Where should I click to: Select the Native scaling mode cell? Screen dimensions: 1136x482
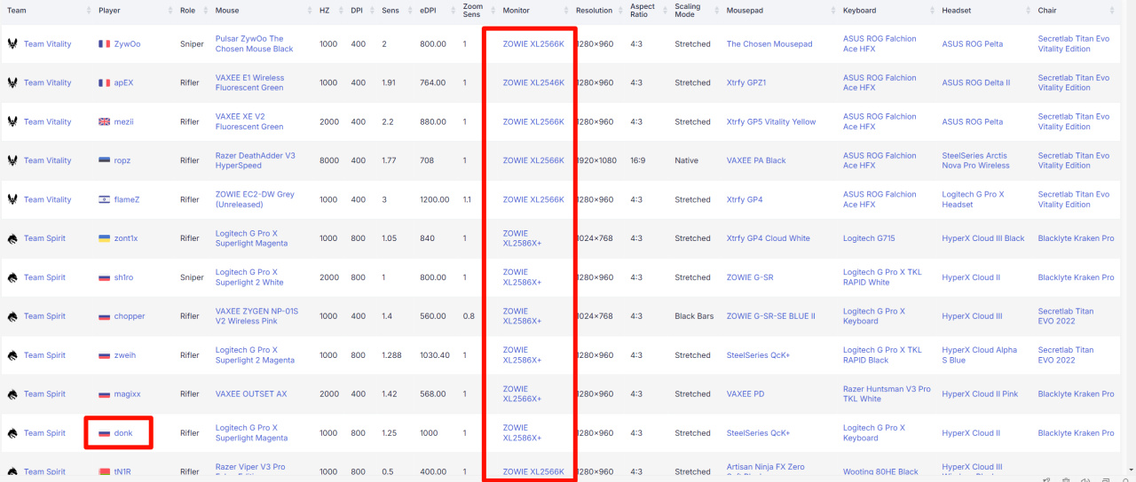[x=687, y=160]
